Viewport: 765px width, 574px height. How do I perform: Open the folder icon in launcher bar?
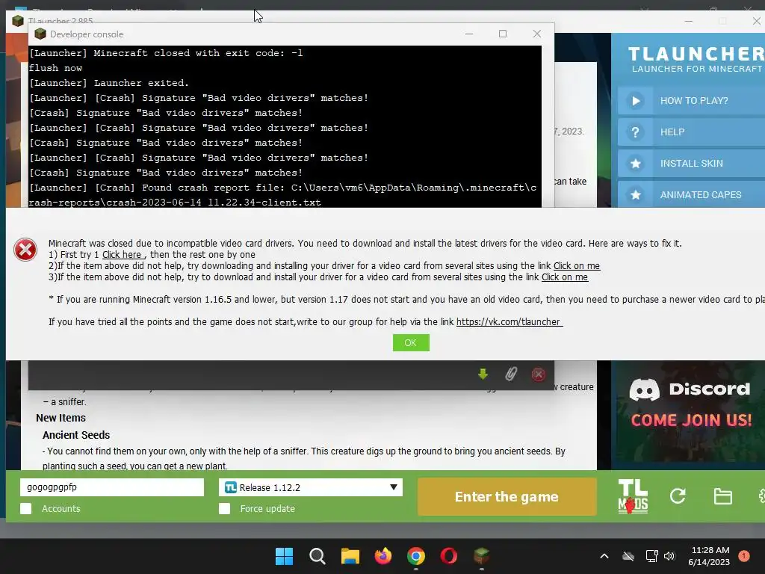[x=722, y=496]
